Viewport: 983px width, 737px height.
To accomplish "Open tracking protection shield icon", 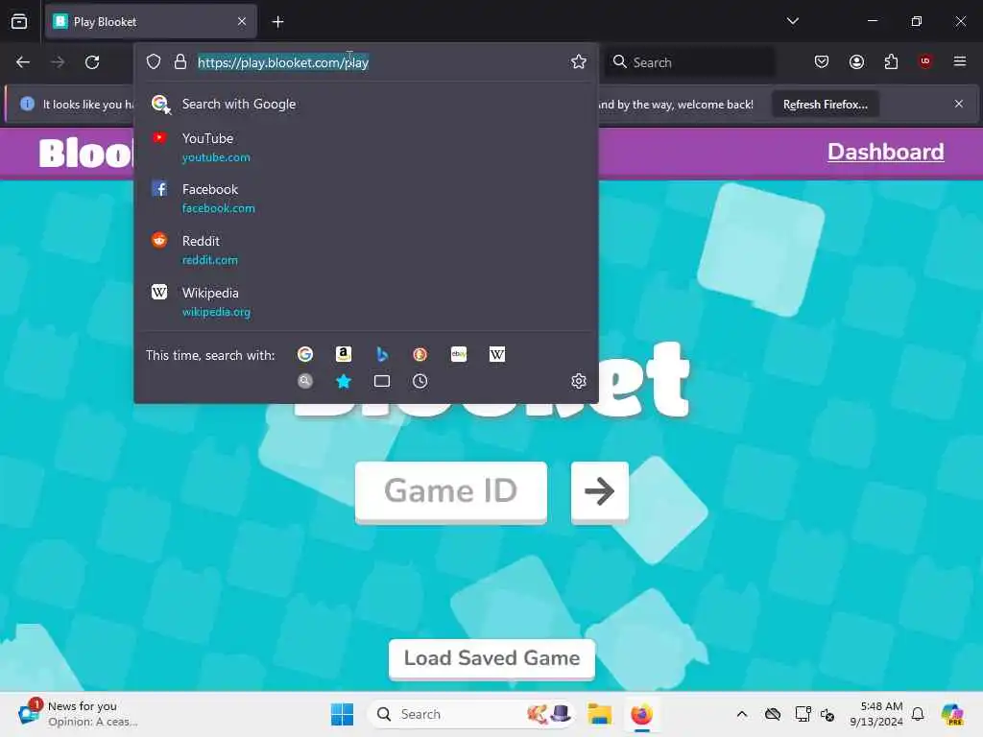I will (x=154, y=61).
